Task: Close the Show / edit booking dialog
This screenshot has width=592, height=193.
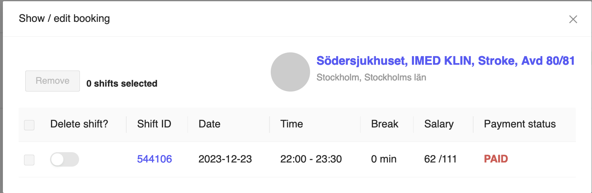Action: coord(573,19)
